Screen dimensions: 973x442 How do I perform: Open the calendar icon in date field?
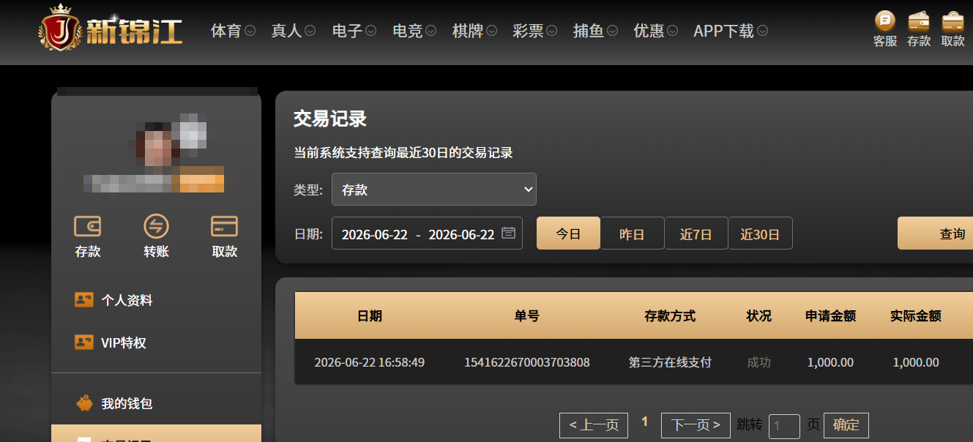[x=508, y=233]
